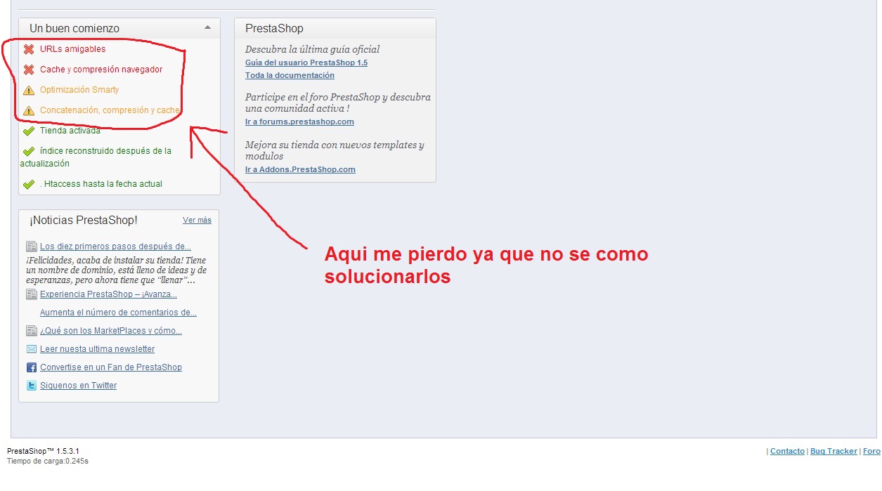Click news icon beside Los diez primeros pasos
882x491 pixels.
[x=32, y=247]
